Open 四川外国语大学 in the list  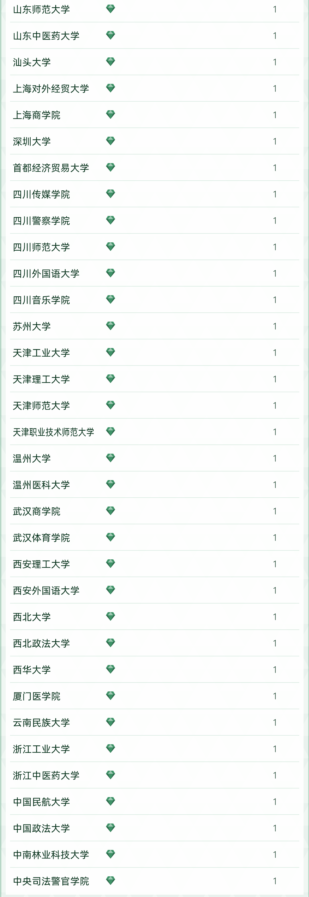46,273
